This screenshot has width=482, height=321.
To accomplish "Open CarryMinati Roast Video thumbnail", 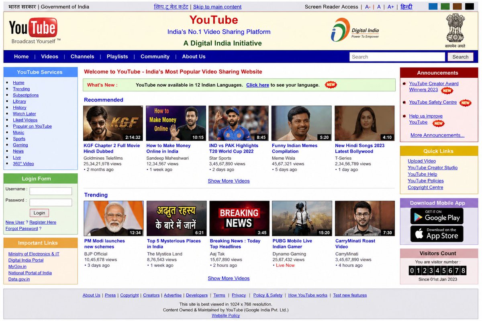I will tap(365, 218).
